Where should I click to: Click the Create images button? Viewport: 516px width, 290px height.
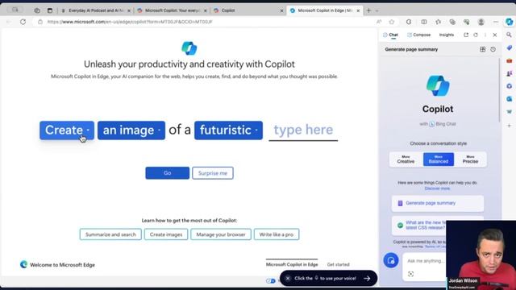click(166, 234)
